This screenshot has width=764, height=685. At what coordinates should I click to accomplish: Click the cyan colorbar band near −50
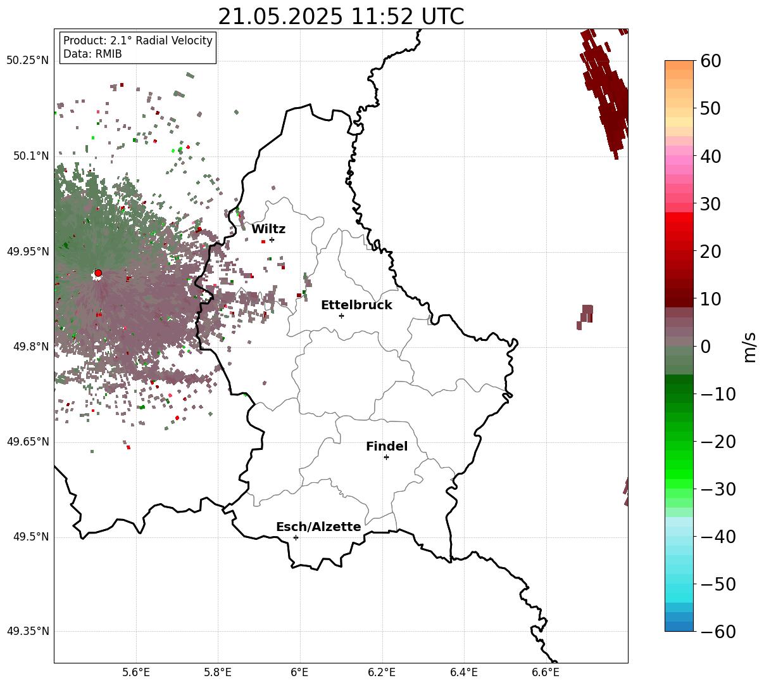click(679, 589)
